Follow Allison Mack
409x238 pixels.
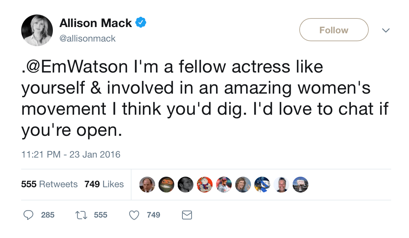[x=334, y=30]
